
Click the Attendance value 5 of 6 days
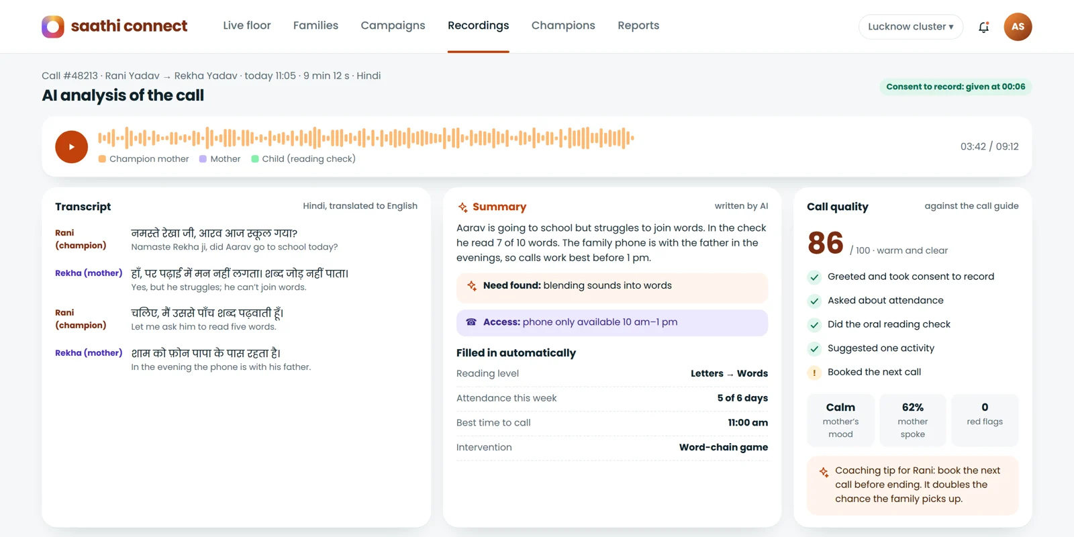click(x=742, y=398)
